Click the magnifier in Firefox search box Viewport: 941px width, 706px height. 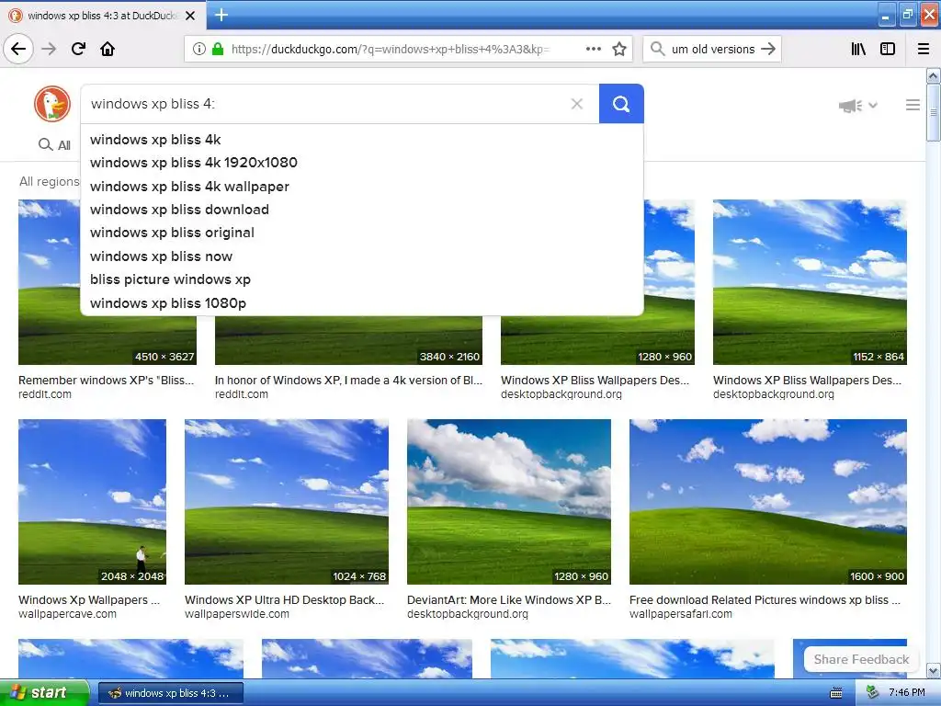pyautogui.click(x=657, y=49)
